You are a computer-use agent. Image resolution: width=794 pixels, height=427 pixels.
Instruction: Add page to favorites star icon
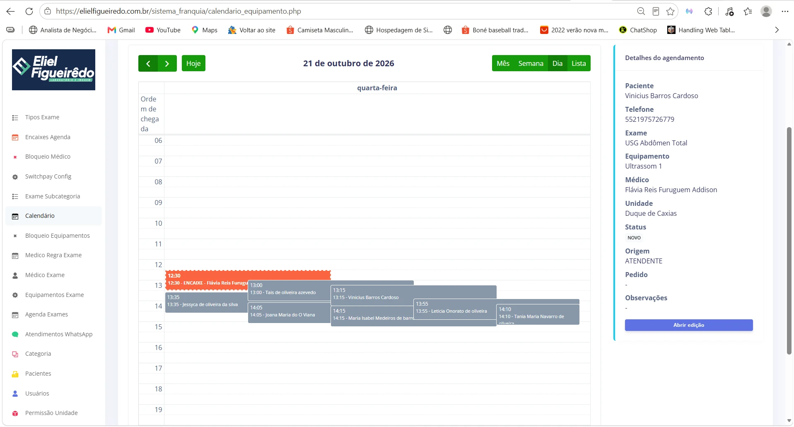[x=671, y=11]
